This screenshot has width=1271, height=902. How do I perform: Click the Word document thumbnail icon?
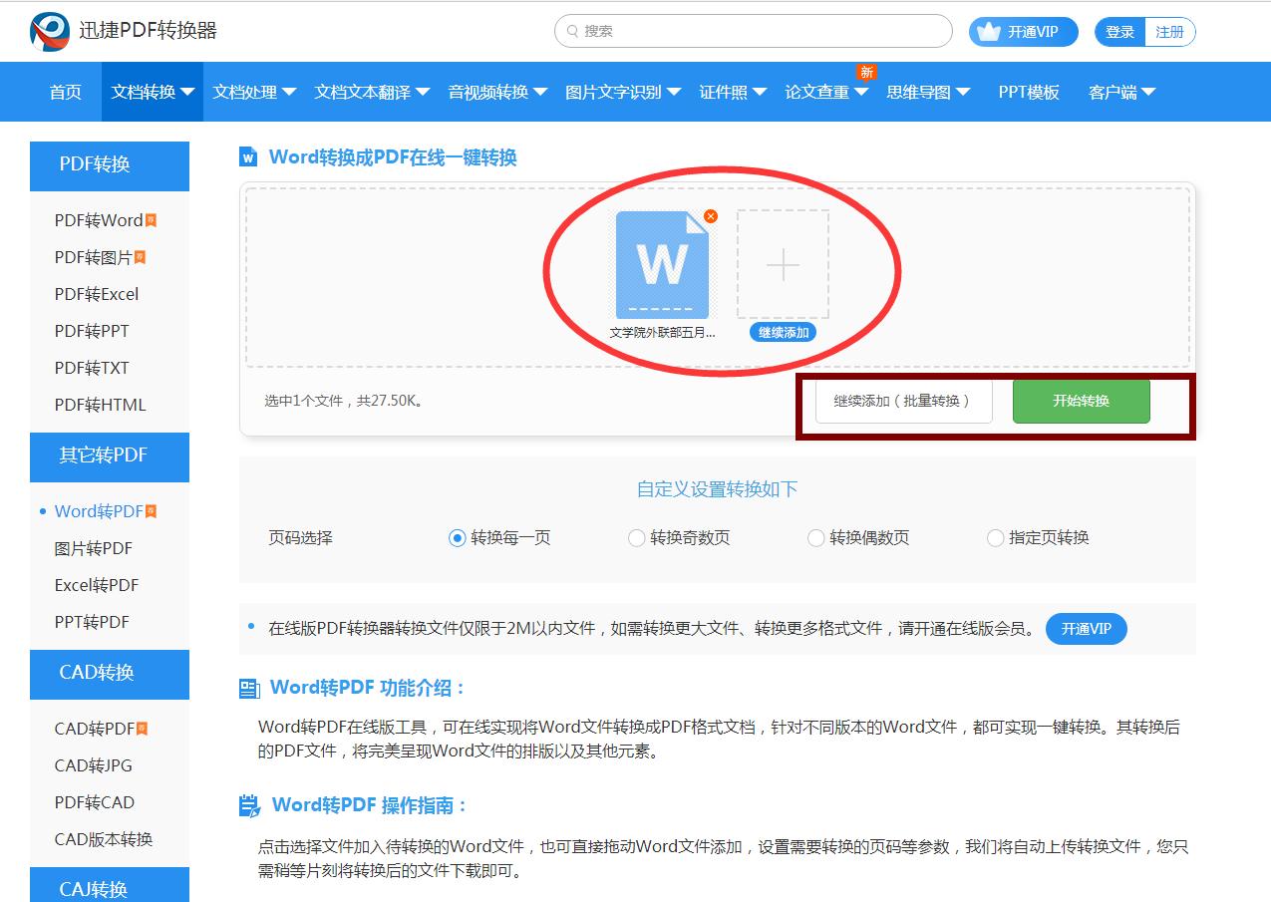pyautogui.click(x=661, y=264)
